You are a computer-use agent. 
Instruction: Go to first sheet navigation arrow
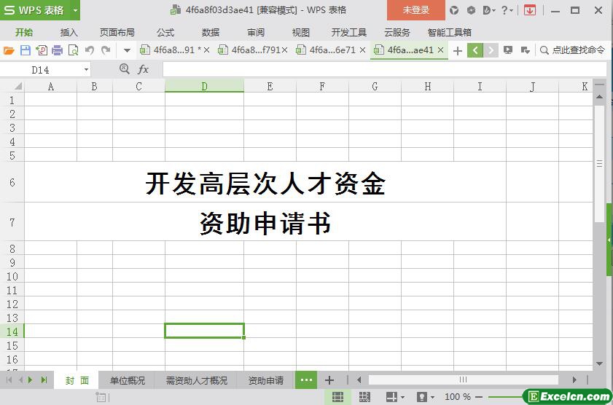(x=9, y=380)
